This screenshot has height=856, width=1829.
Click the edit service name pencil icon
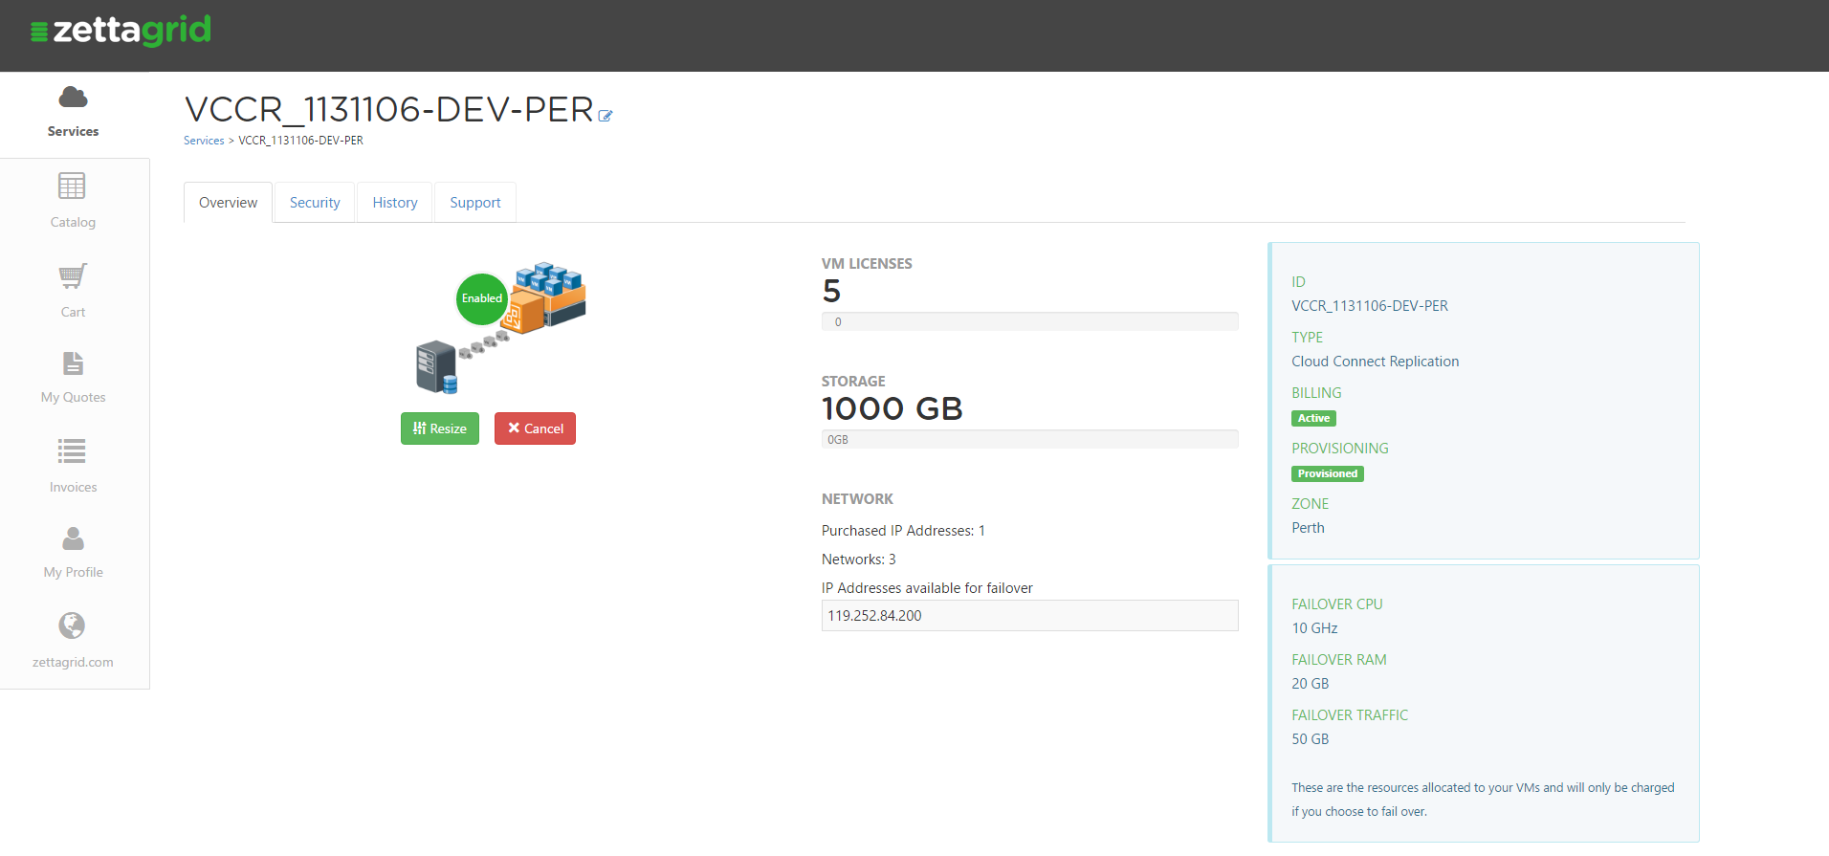click(x=605, y=116)
